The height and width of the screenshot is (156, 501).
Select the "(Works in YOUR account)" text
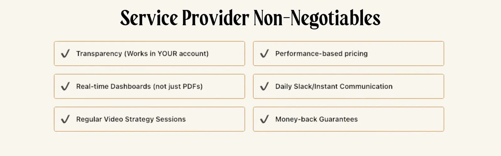click(x=166, y=54)
